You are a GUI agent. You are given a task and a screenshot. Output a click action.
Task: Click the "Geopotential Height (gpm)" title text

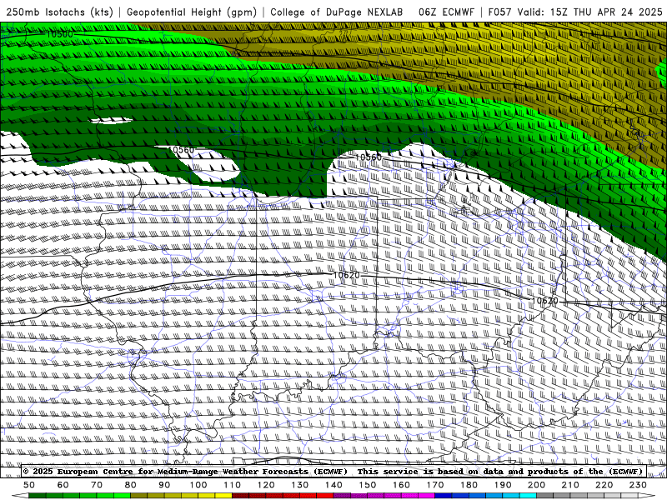(x=192, y=12)
